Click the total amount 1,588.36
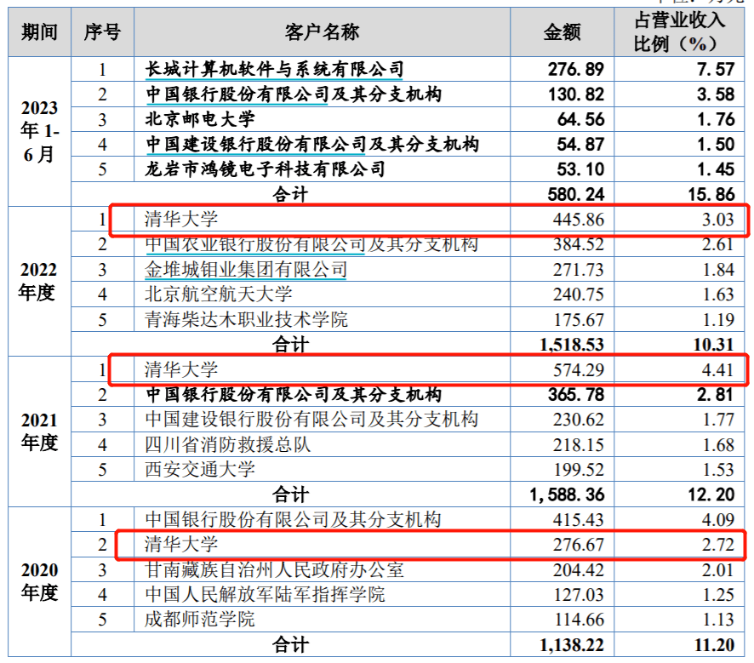 [x=567, y=494]
